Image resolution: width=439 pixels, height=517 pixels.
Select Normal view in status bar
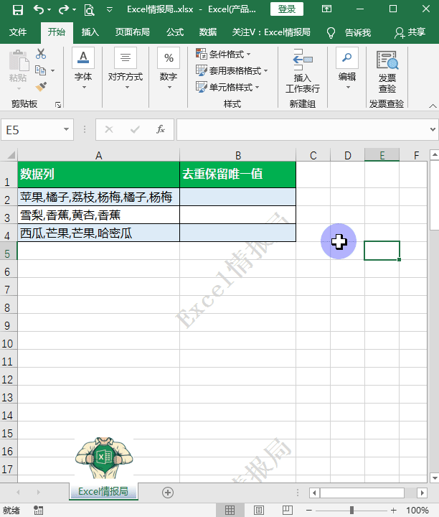pos(230,510)
